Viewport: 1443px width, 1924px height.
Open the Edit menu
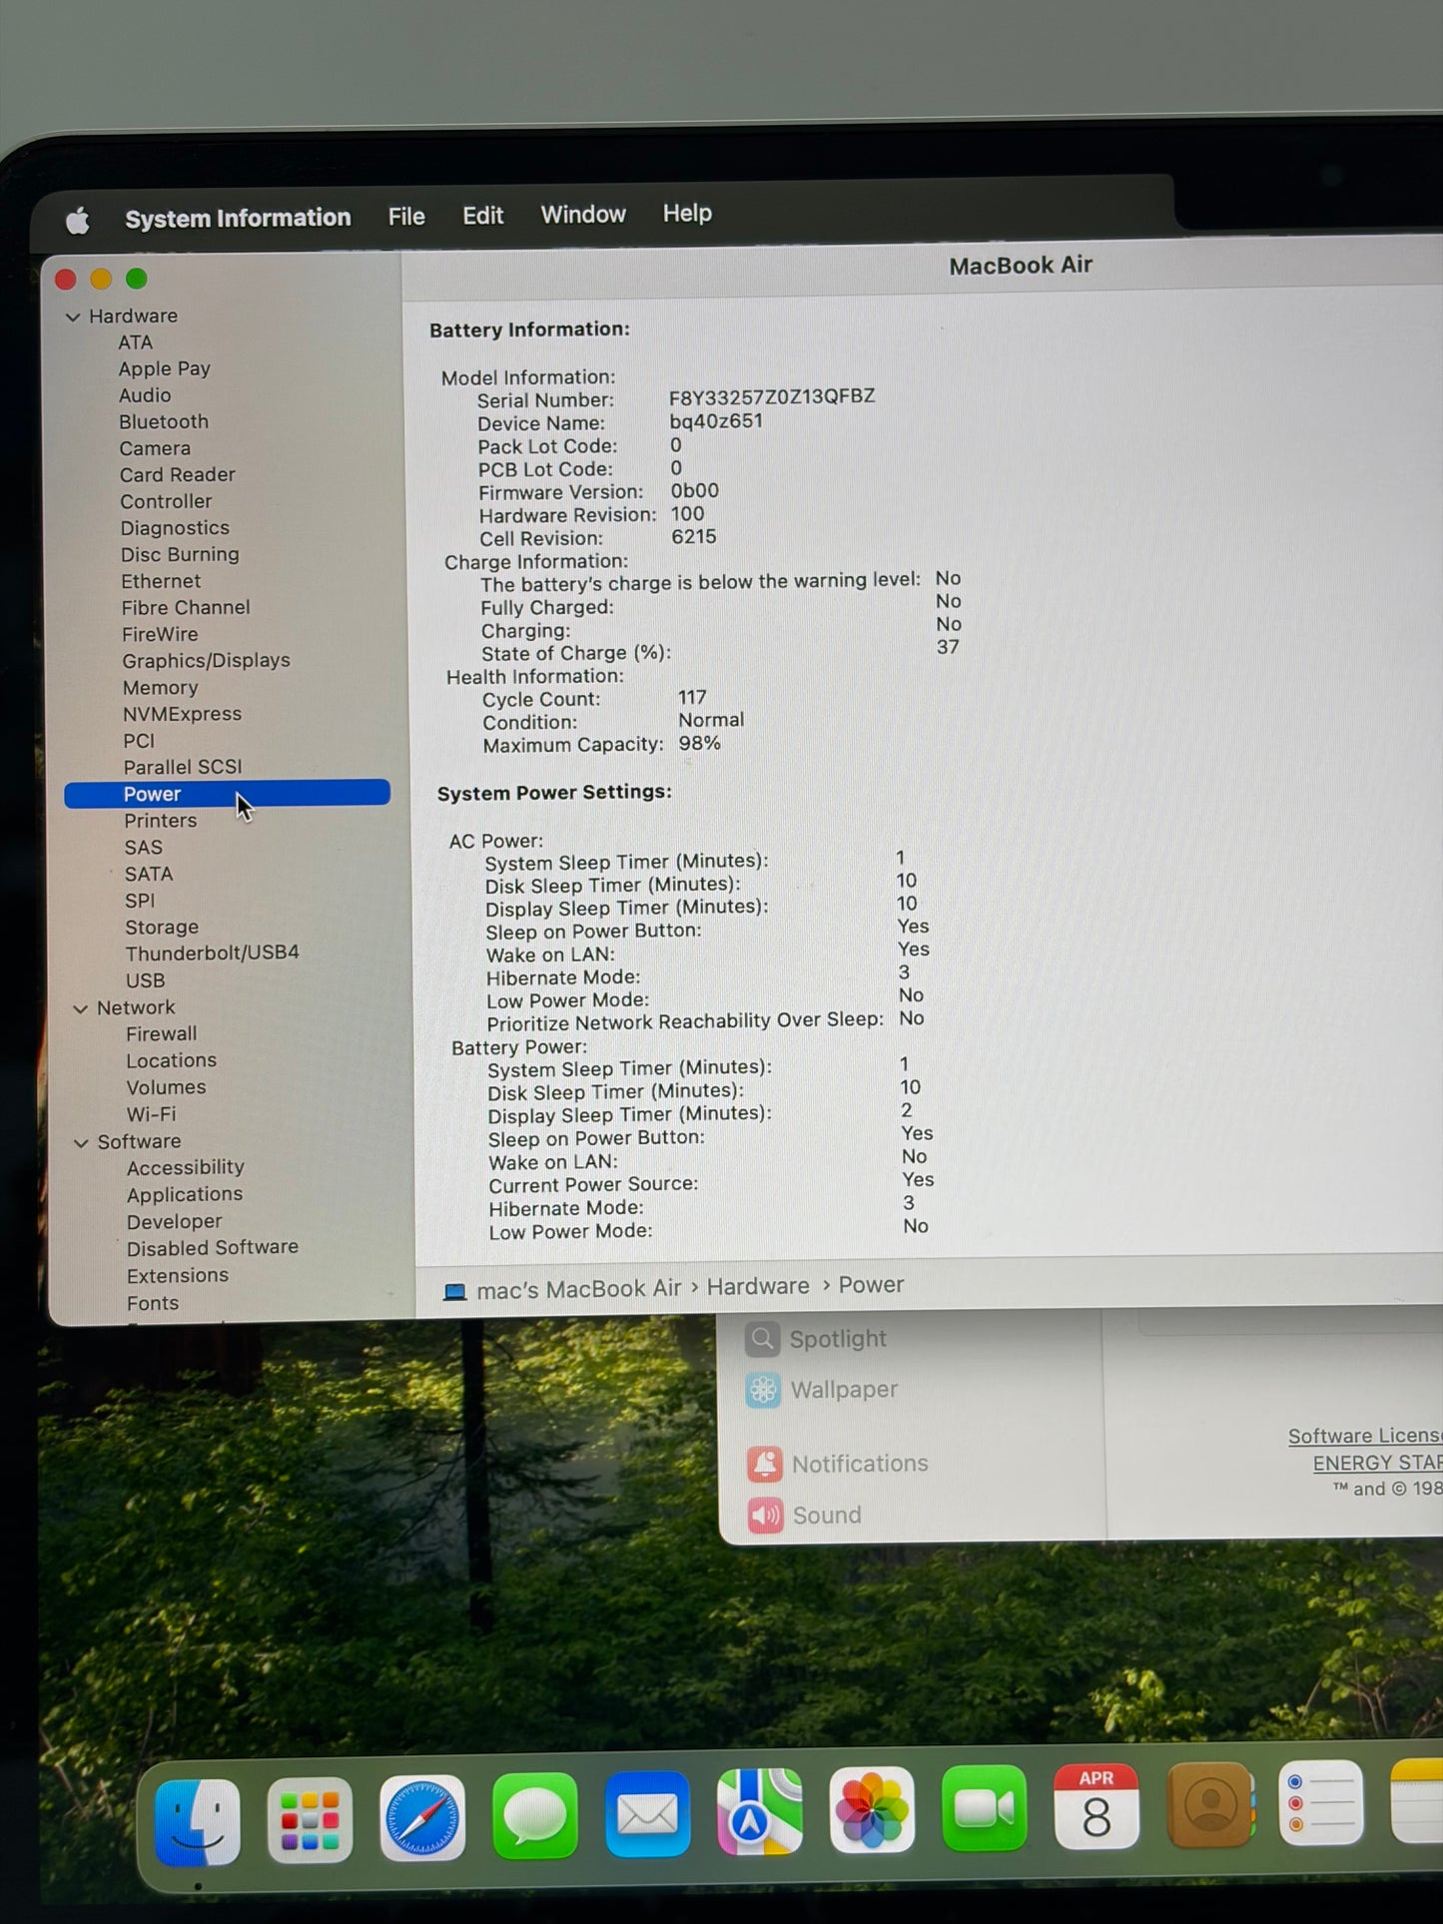tap(483, 215)
